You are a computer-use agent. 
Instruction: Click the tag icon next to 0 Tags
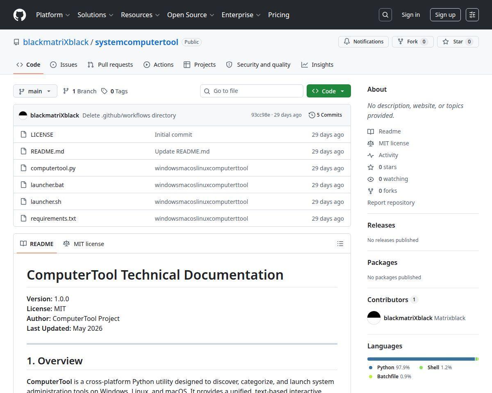tap(105, 91)
